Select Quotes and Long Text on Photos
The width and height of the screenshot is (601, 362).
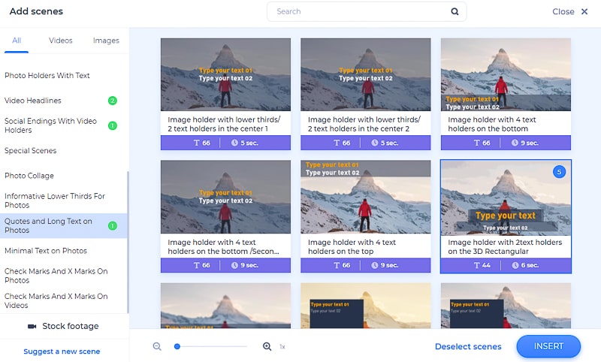click(x=64, y=225)
